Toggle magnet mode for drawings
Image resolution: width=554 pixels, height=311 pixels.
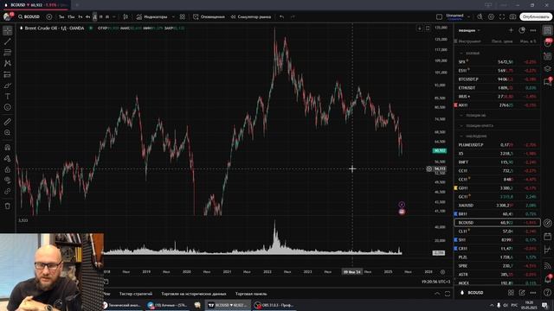(8, 148)
